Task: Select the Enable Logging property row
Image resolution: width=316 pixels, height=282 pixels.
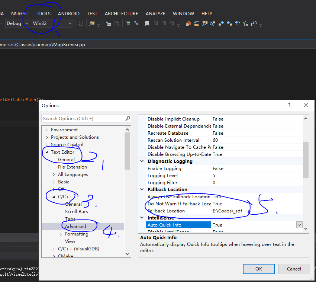Action: [x=224, y=168]
